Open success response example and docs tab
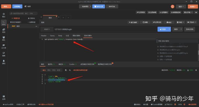The image size is (199, 107). click(x=87, y=64)
